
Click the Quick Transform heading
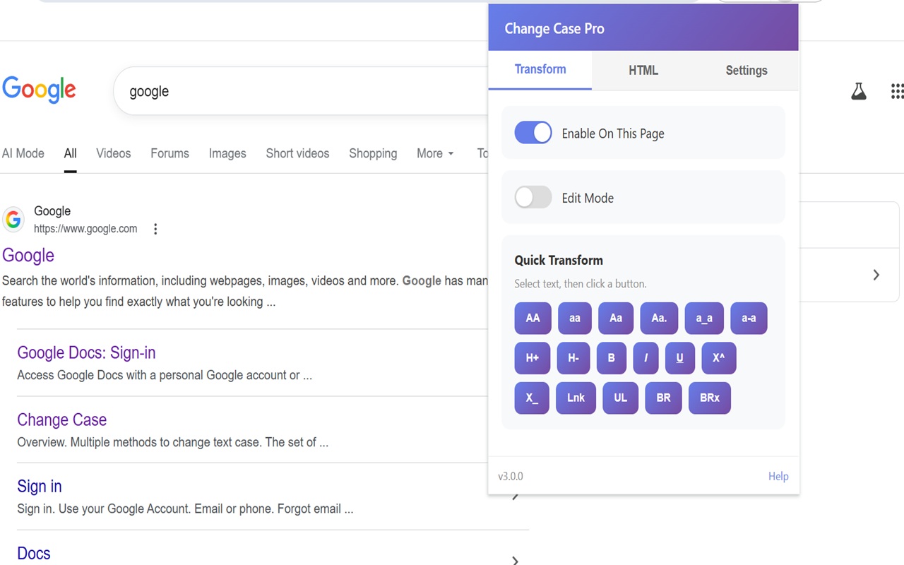pos(559,260)
